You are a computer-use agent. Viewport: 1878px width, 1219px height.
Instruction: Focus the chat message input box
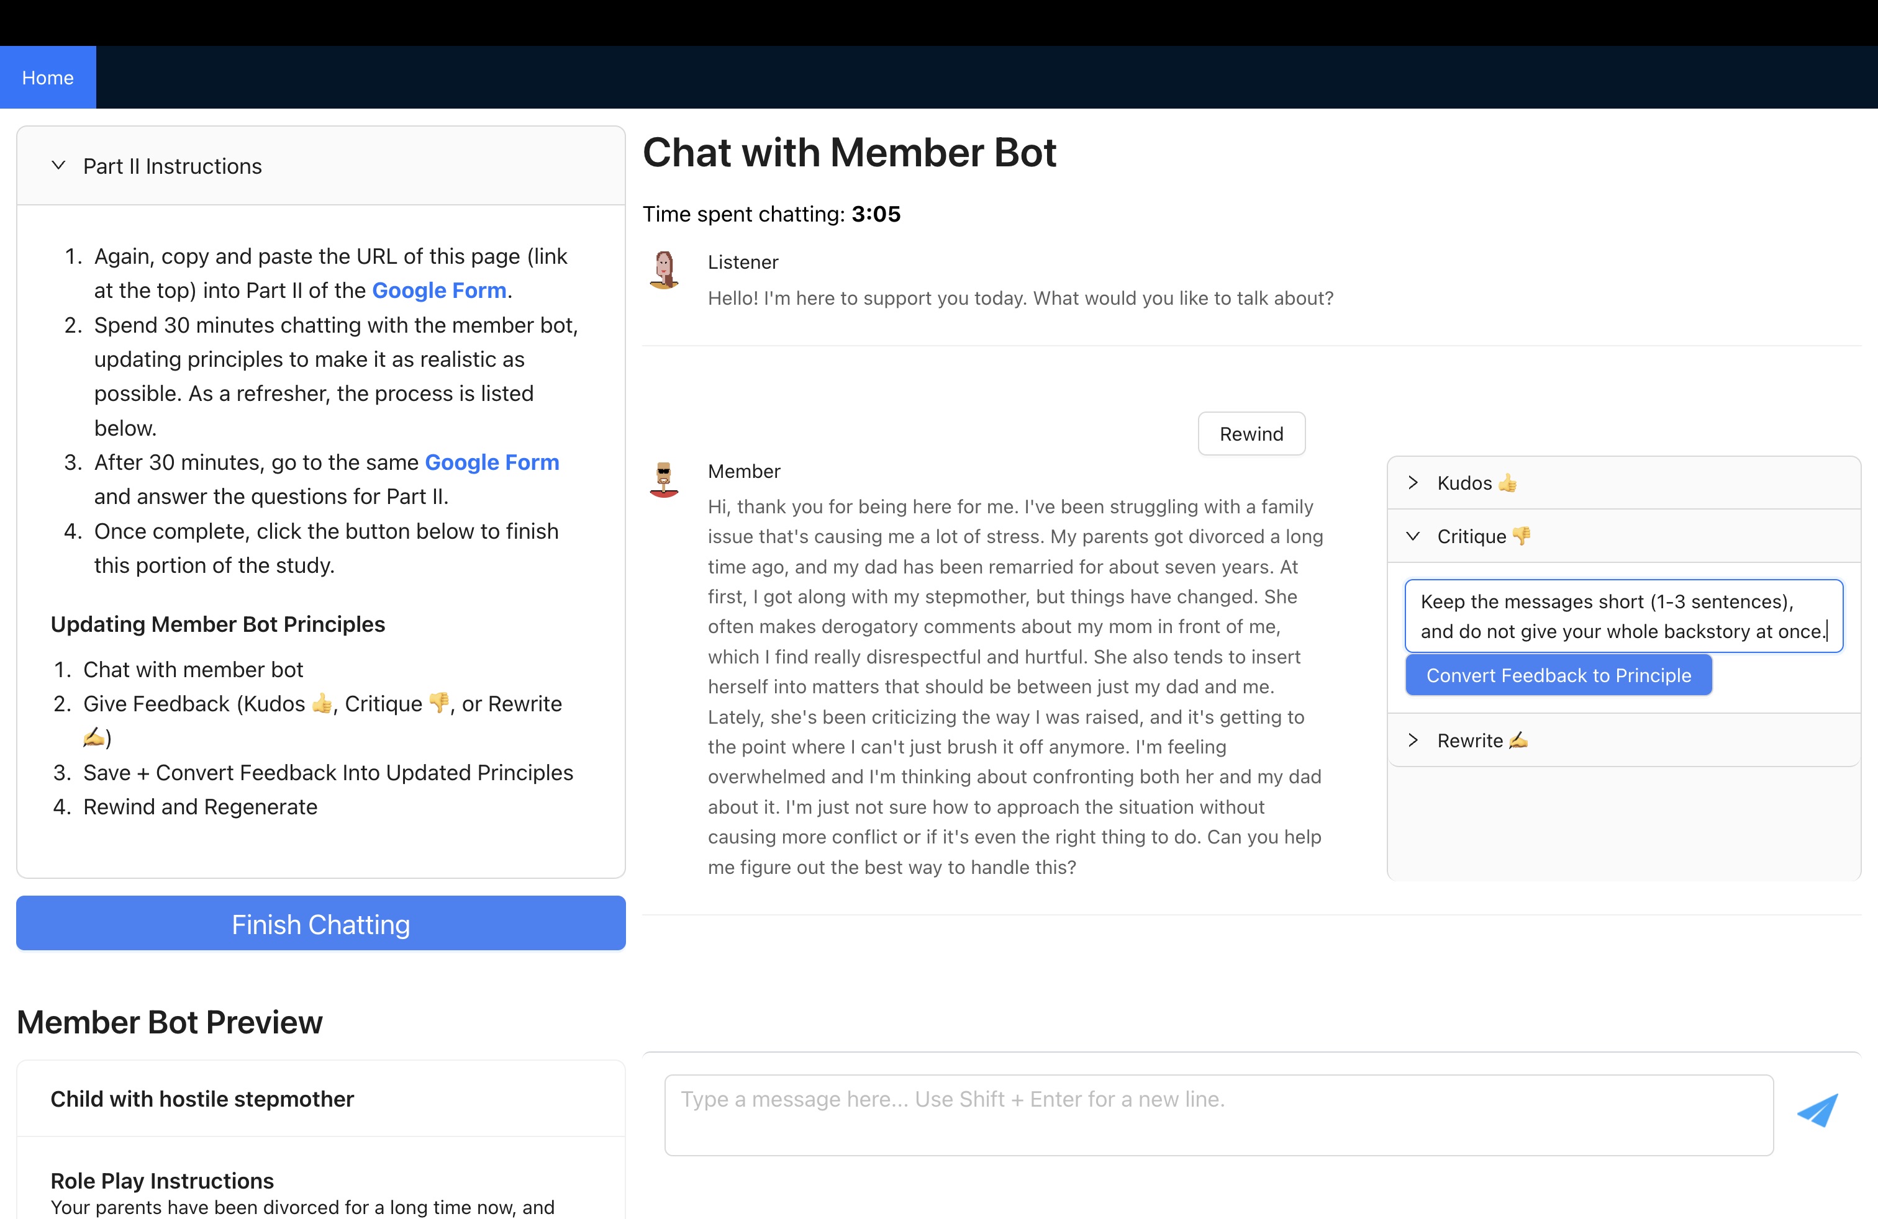coord(1218,1115)
